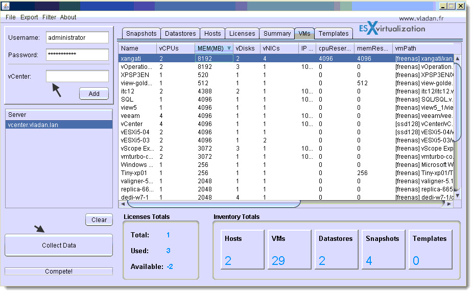
Task: Switch to the Snapshots tab
Action: (141, 34)
